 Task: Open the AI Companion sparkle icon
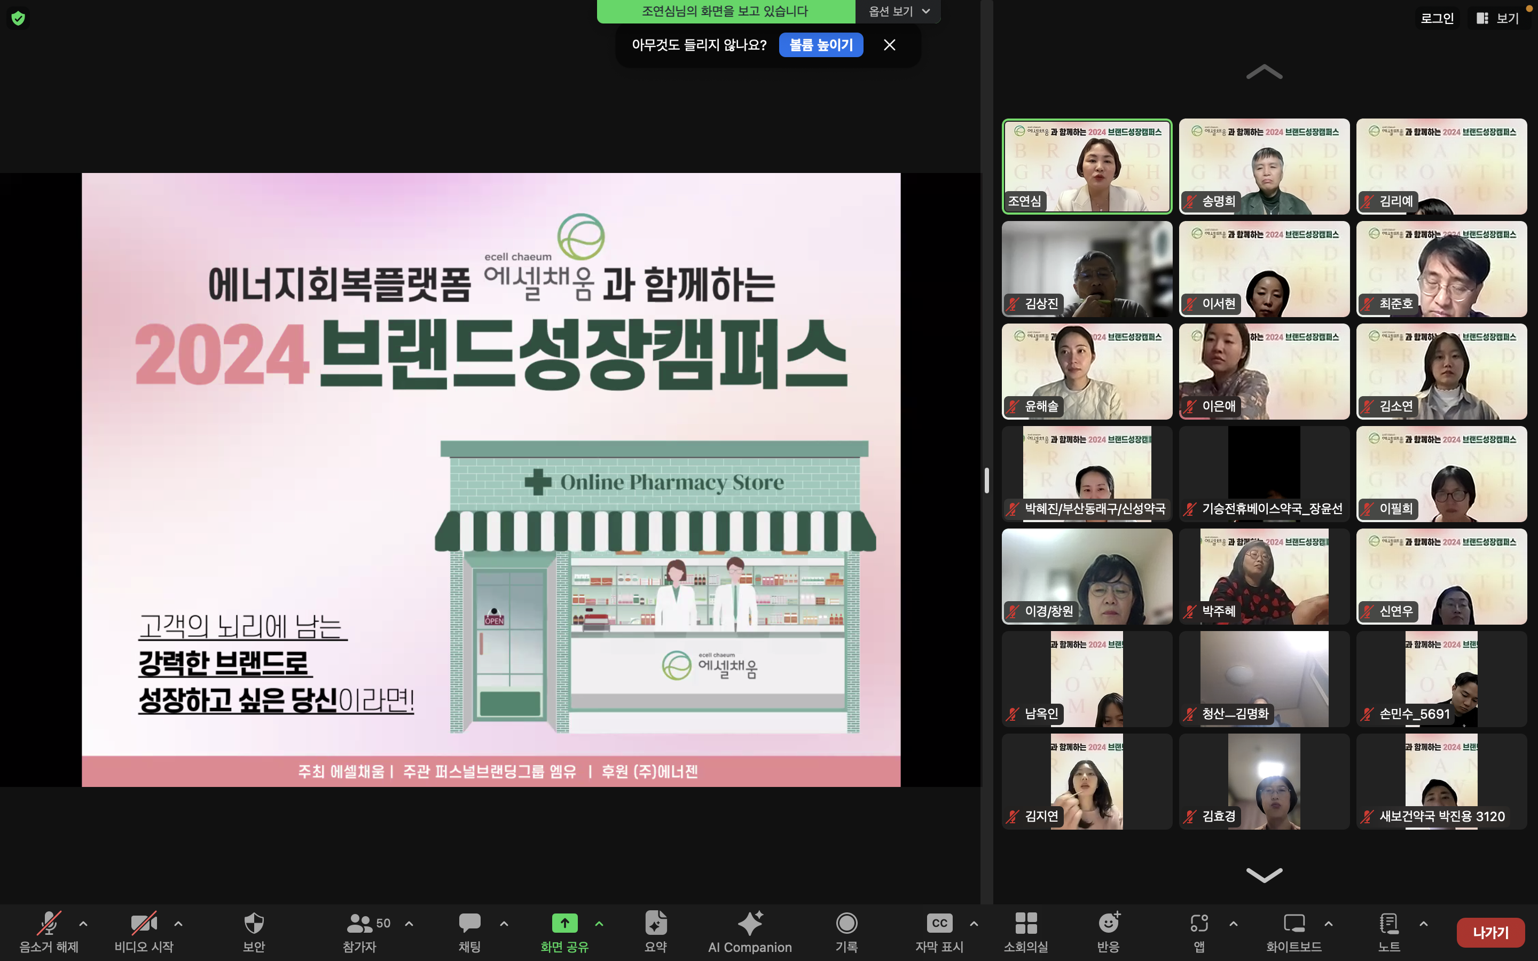pos(750,924)
